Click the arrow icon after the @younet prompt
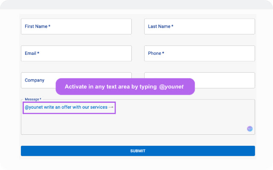Screen dimensions: 273x170 coord(111,107)
